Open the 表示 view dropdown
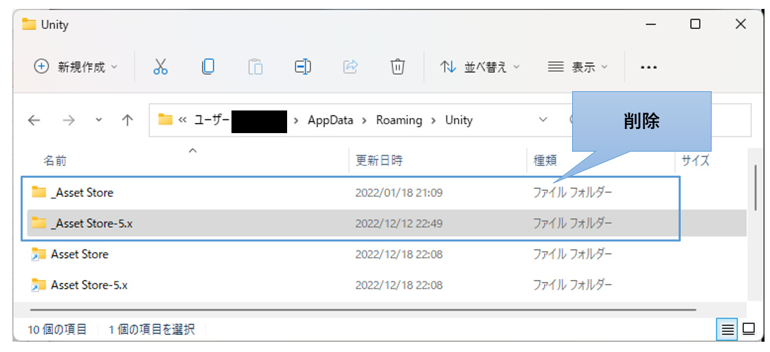Image resolution: width=770 pixels, height=352 pixels. click(x=578, y=67)
